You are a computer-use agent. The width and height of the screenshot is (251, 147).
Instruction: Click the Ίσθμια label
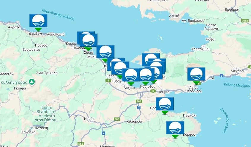164,92
